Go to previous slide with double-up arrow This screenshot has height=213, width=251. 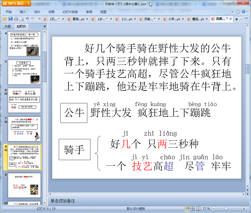(247, 190)
